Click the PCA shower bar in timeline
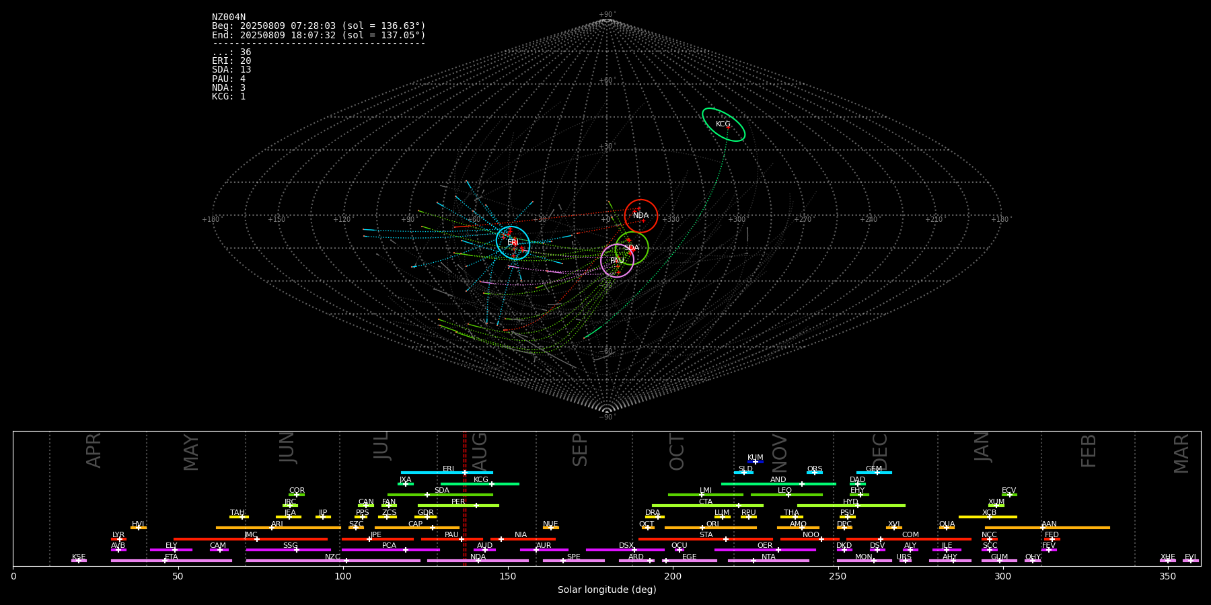Image resolution: width=1211 pixels, height=605 pixels. 390,550
